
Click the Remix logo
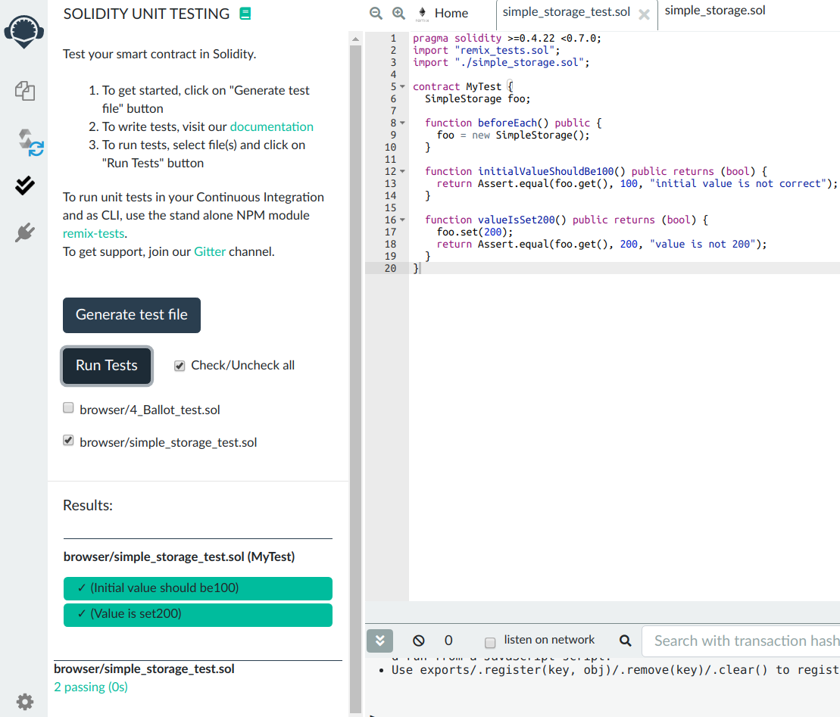[x=24, y=30]
